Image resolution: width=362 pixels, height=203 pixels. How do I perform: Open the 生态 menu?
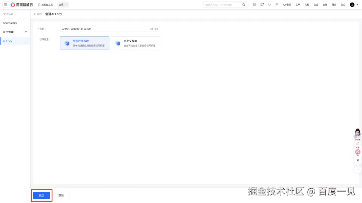click(343, 5)
